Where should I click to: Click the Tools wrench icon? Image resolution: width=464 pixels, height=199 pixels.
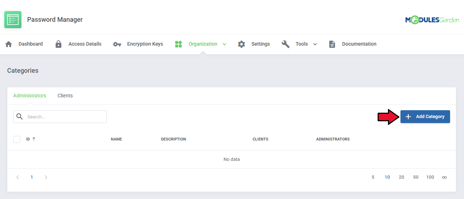click(x=286, y=44)
